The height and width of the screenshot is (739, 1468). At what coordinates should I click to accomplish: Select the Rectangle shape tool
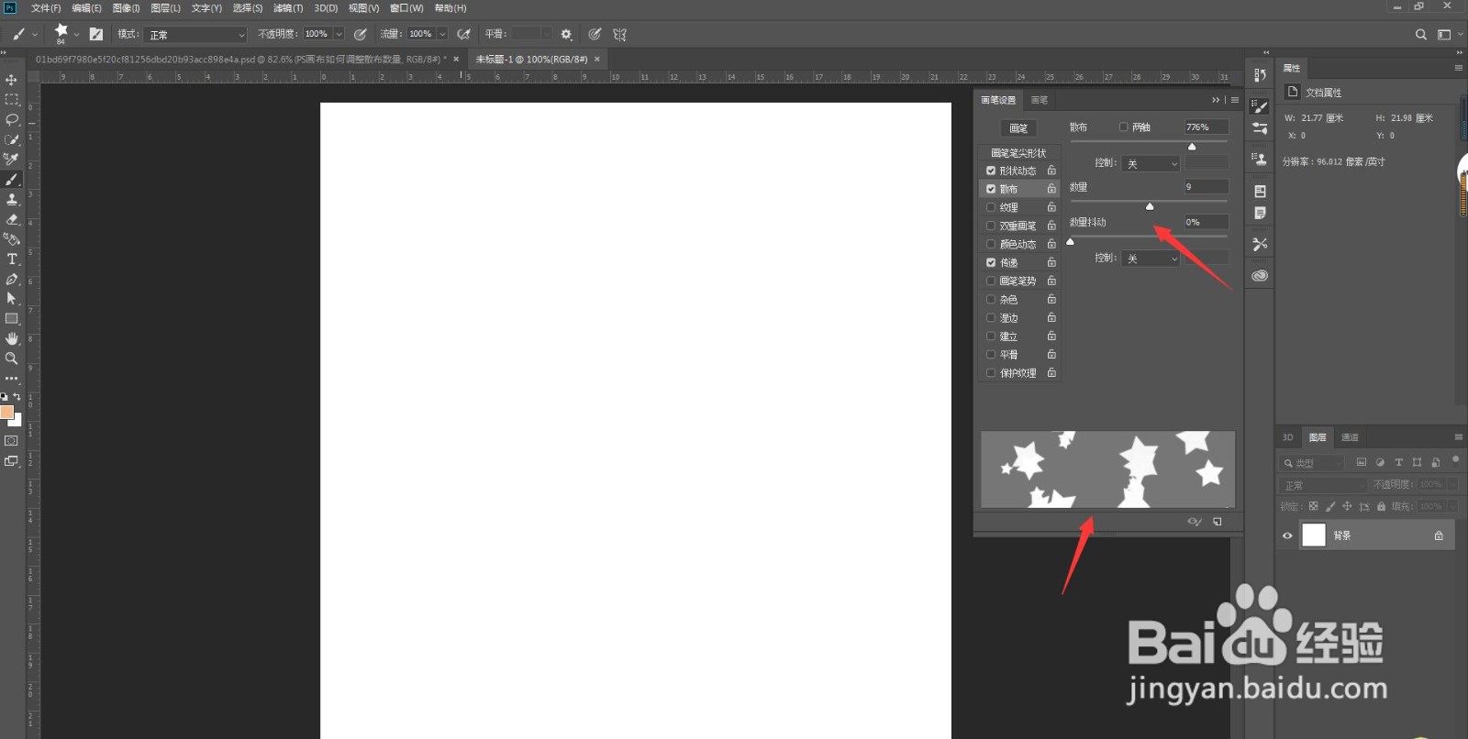point(12,319)
